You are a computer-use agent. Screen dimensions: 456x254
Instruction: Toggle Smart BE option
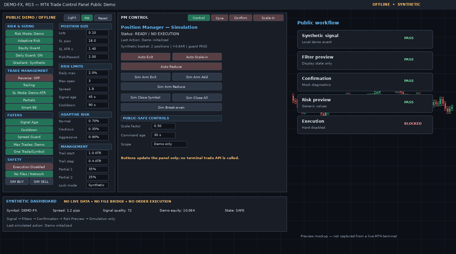(29, 107)
